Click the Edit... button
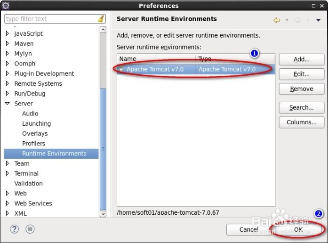 [302, 74]
